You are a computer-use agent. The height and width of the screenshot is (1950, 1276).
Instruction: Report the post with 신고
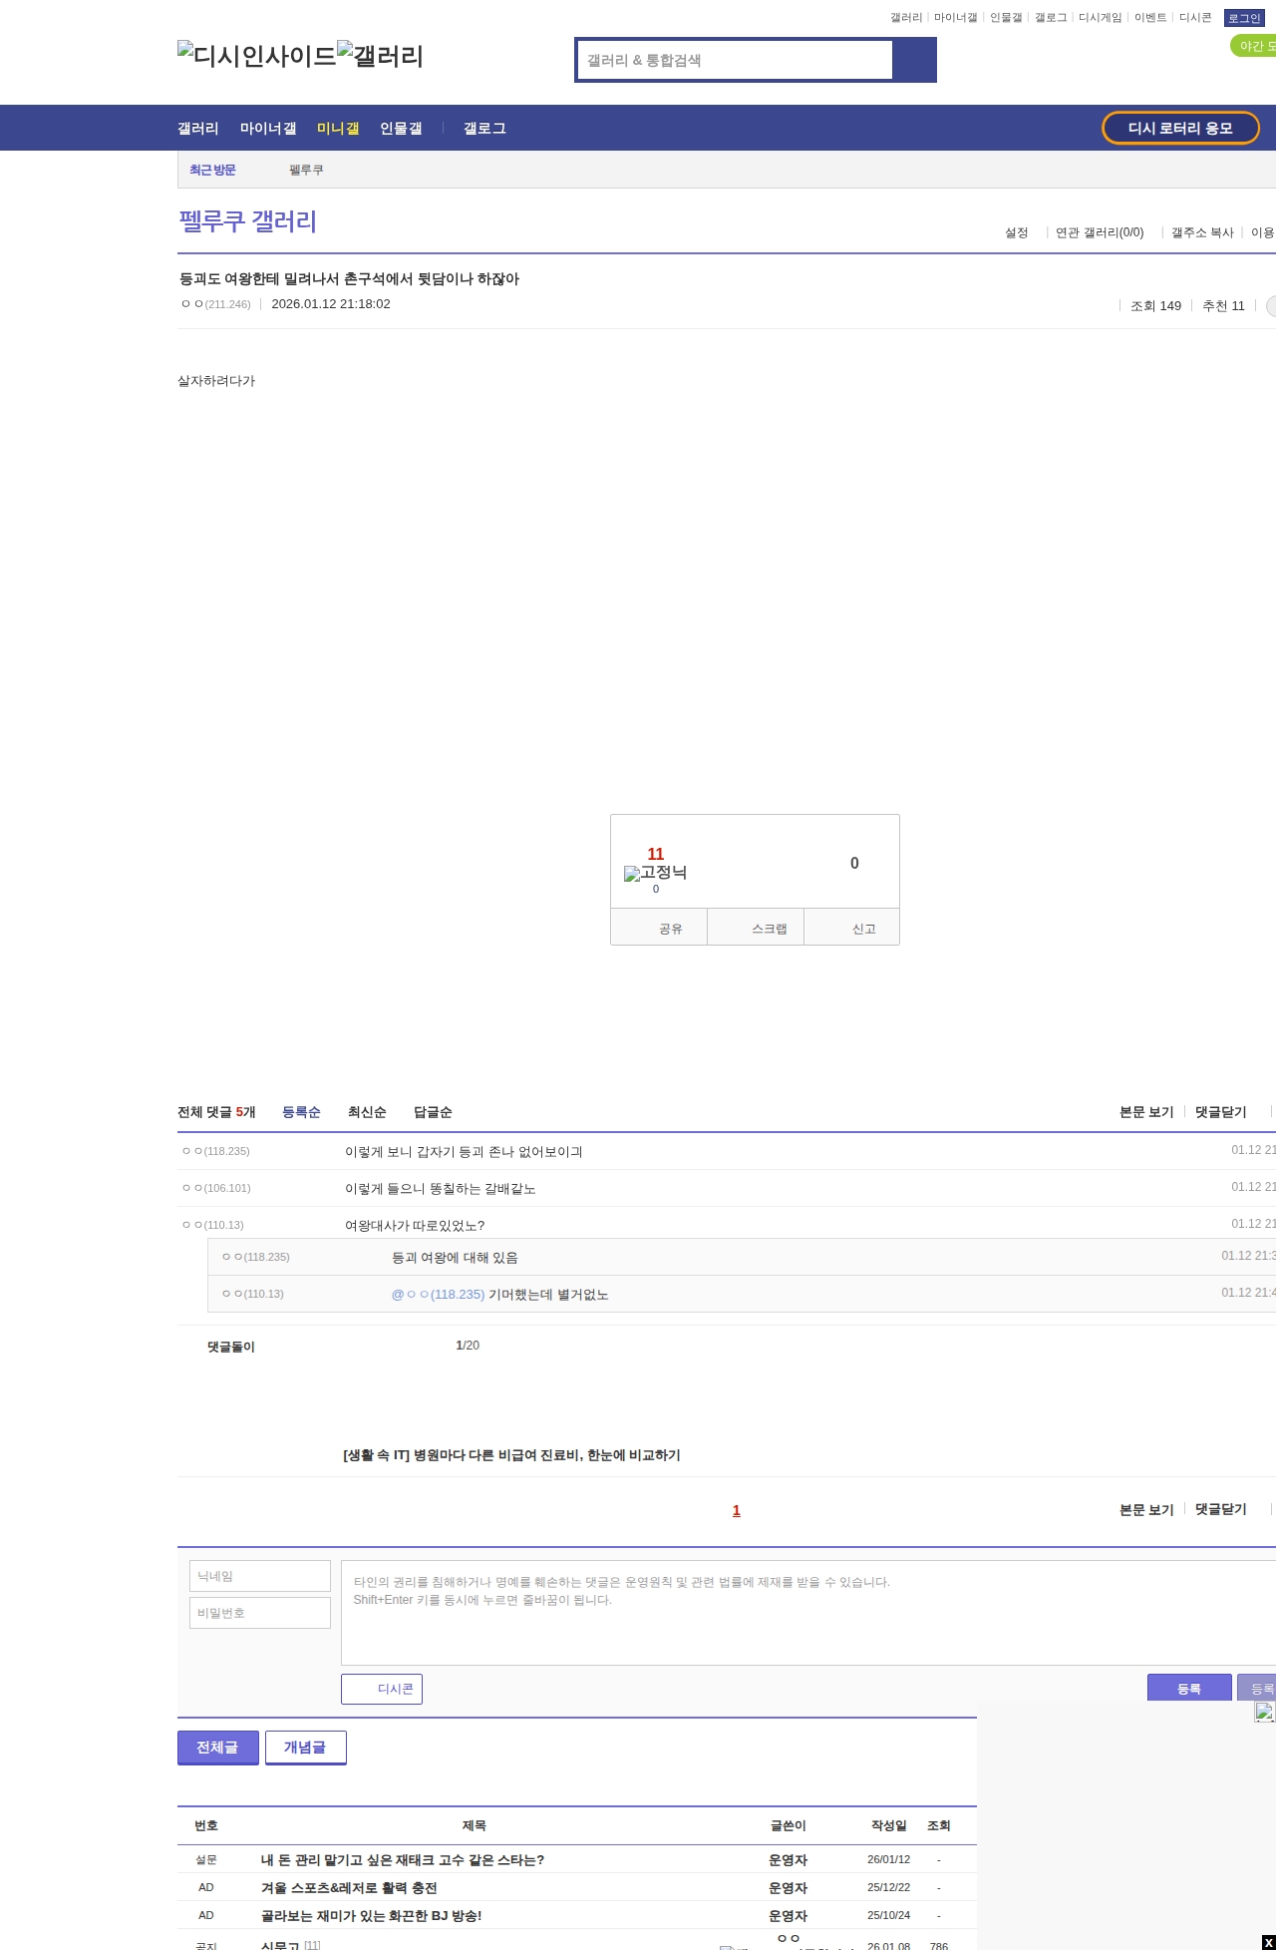852,928
